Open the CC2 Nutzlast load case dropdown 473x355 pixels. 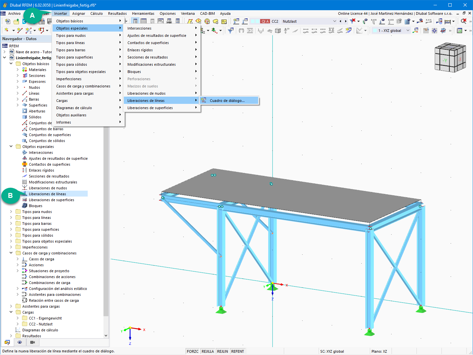click(x=334, y=21)
